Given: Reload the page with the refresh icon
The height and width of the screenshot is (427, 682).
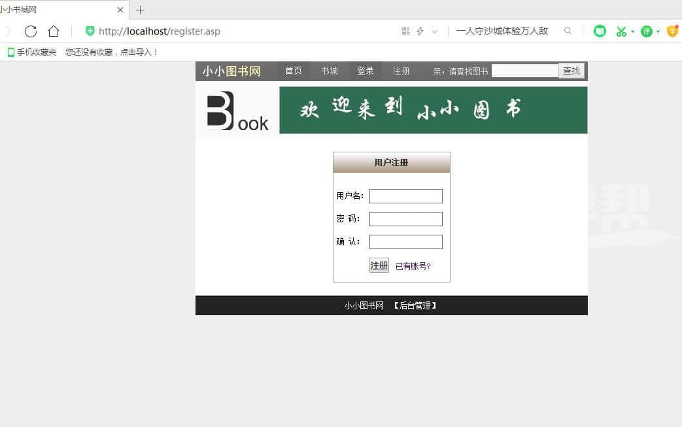Looking at the screenshot, I should 30,31.
